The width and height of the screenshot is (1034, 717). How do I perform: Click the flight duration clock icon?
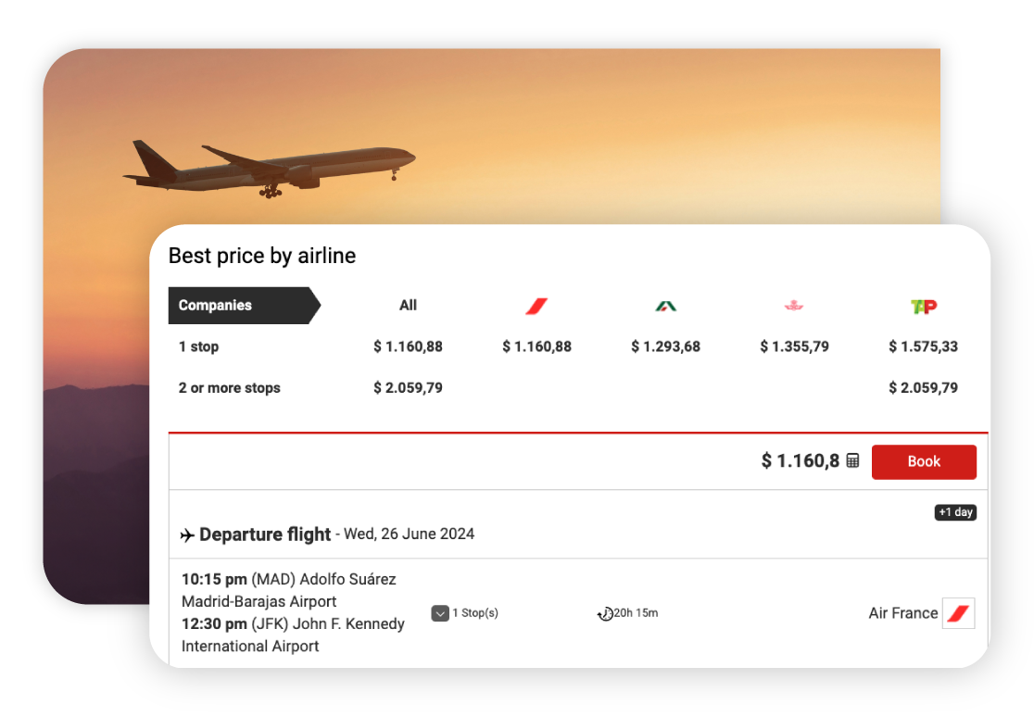coord(605,613)
